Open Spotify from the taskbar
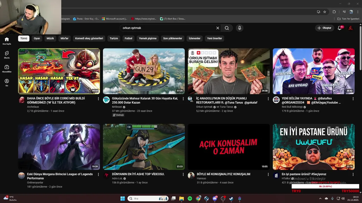 (x=190, y=198)
